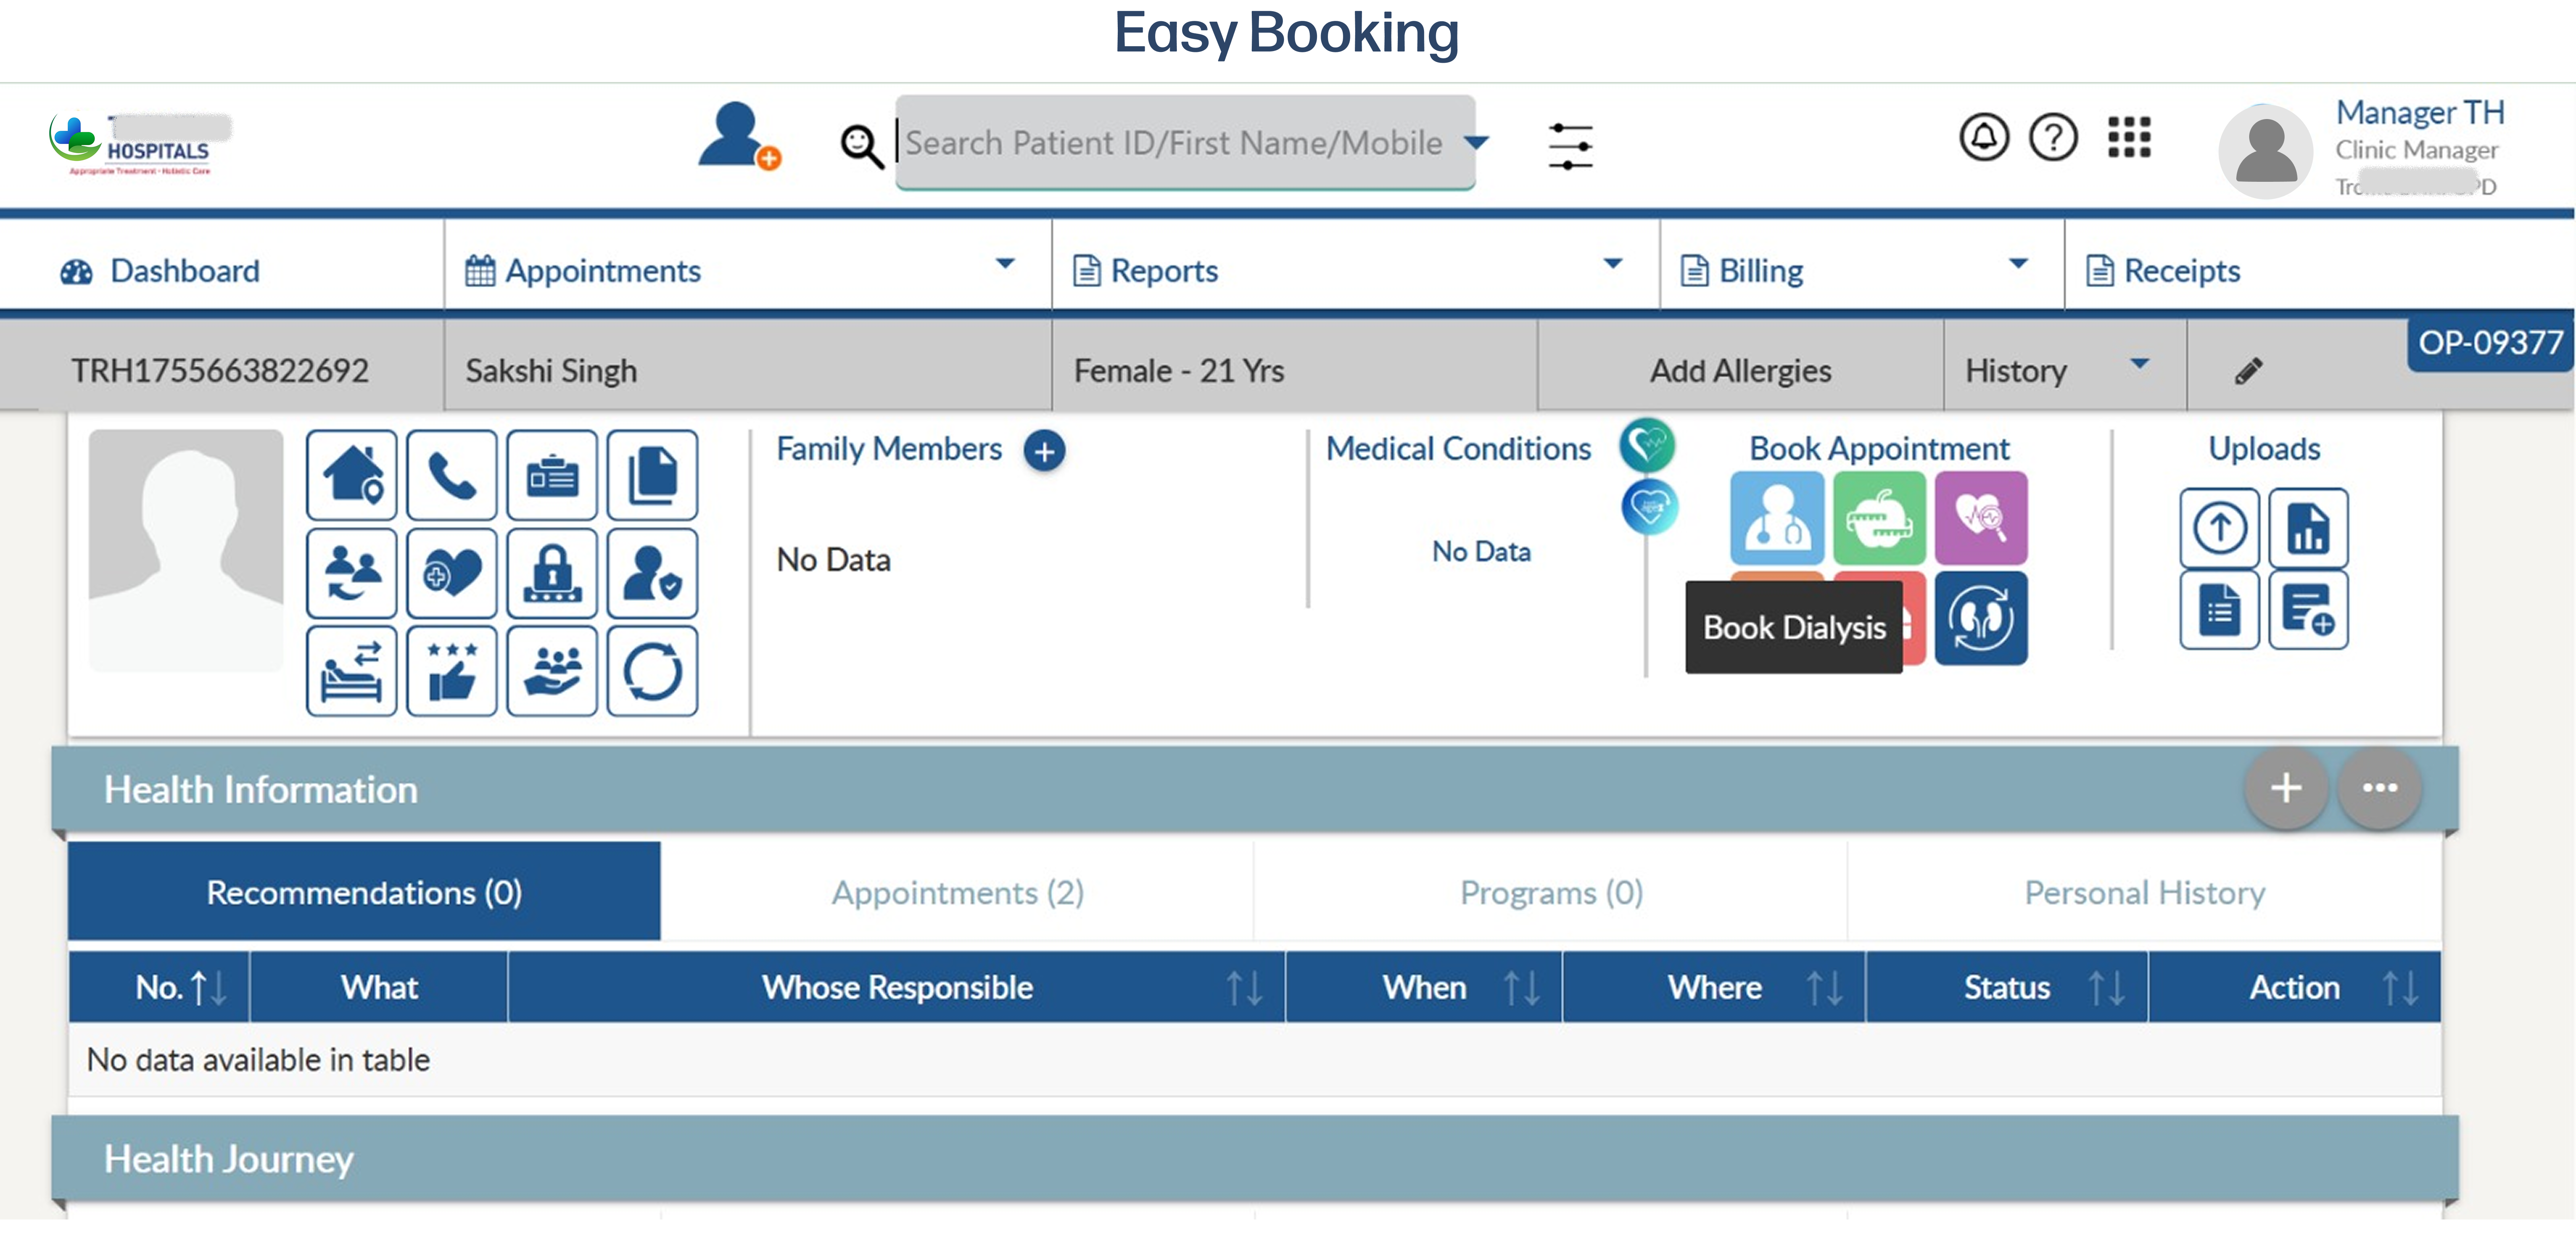Screen dimensions: 2576x1242
Task: Click the blue heart icon below teal heartbeat
Action: click(1649, 507)
